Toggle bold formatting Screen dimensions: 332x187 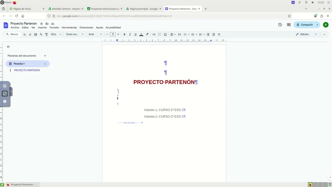pyautogui.click(x=124, y=34)
